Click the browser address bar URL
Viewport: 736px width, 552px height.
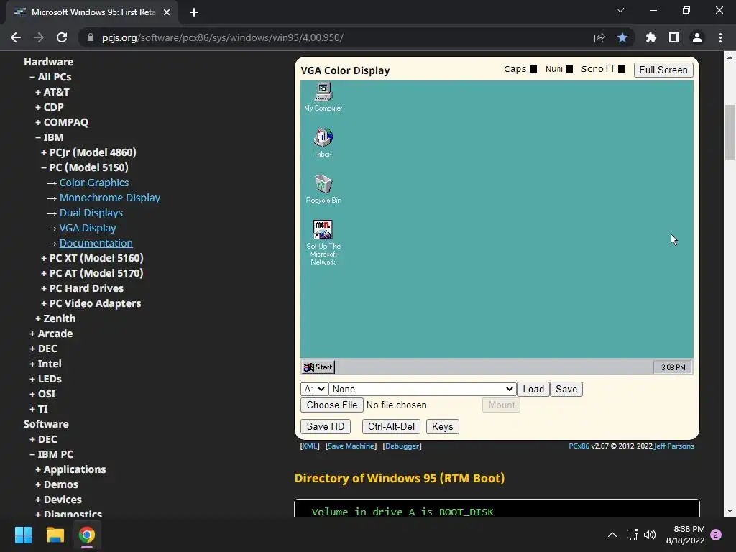[223, 37]
